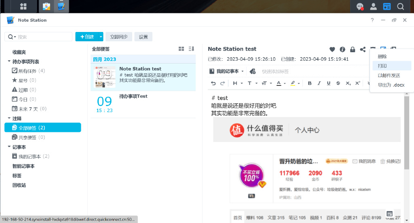414x223 pixels.
Task: Click the 立即同步 sync button
Action: (119, 37)
